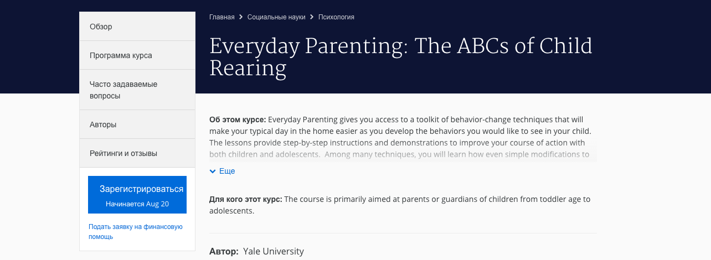The height and width of the screenshot is (260, 711).
Task: Go to Психология breadcrumb category
Action: point(336,17)
